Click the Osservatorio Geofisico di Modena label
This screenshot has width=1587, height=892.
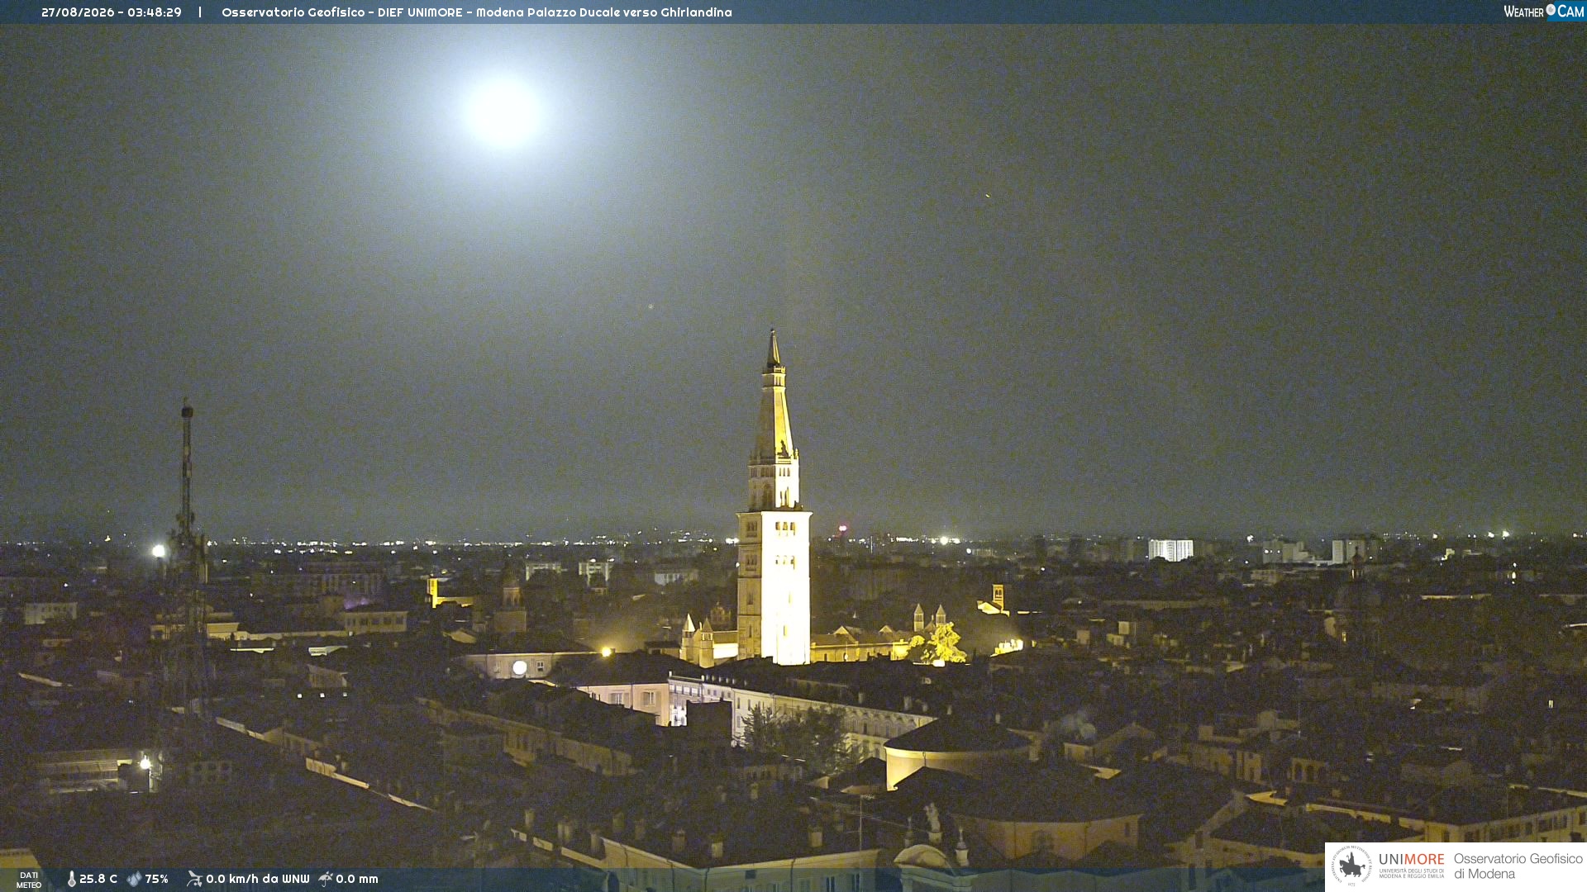(1518, 866)
